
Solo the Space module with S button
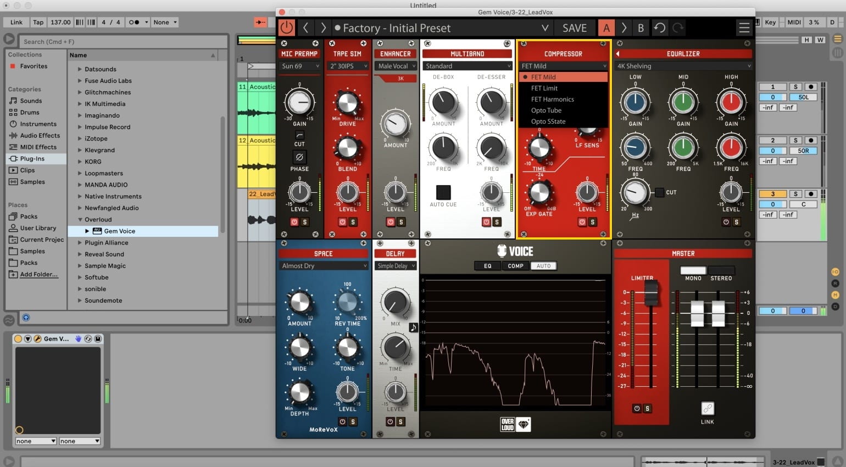point(353,422)
